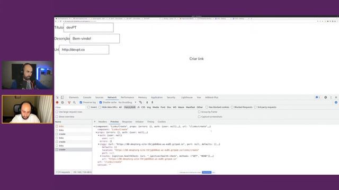Screen dimensions: 339x190
Task: Focus the network Filter text box
Action: [x=70, y=107]
